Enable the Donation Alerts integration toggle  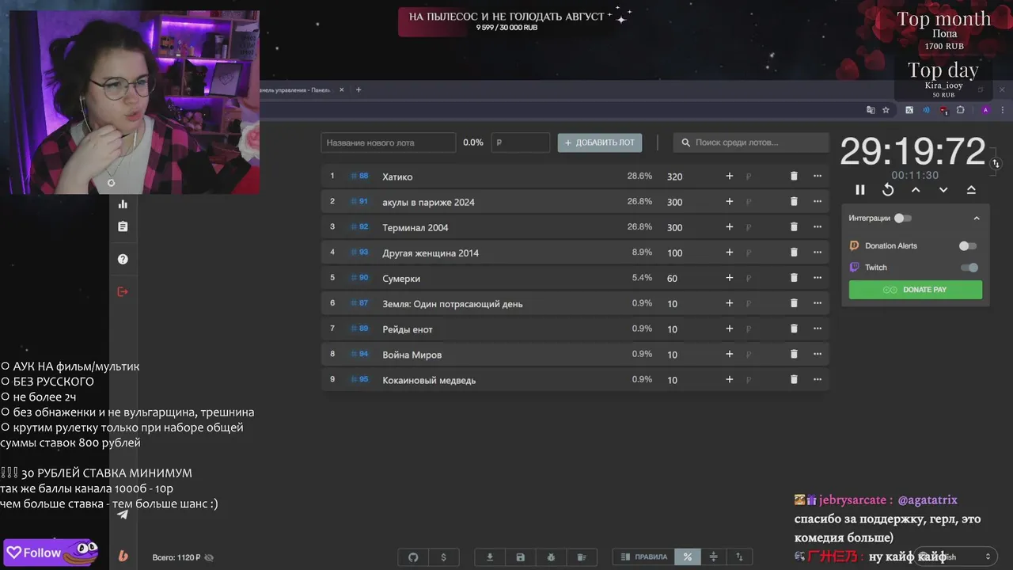click(x=968, y=246)
